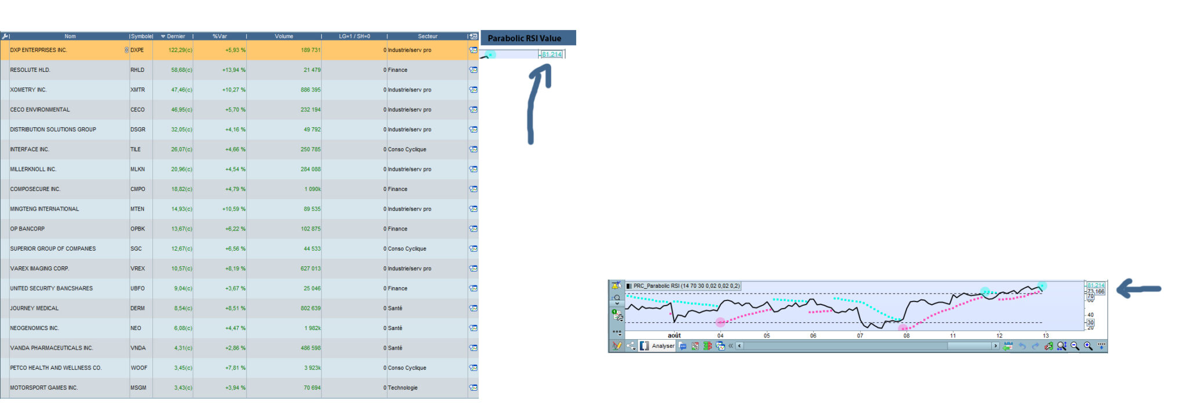Click the alert bell icon in chart panel
This screenshot has height=411, width=1187.
617,285
